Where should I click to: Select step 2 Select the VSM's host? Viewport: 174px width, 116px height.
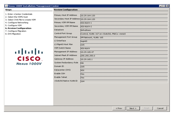(x=16, y=17)
